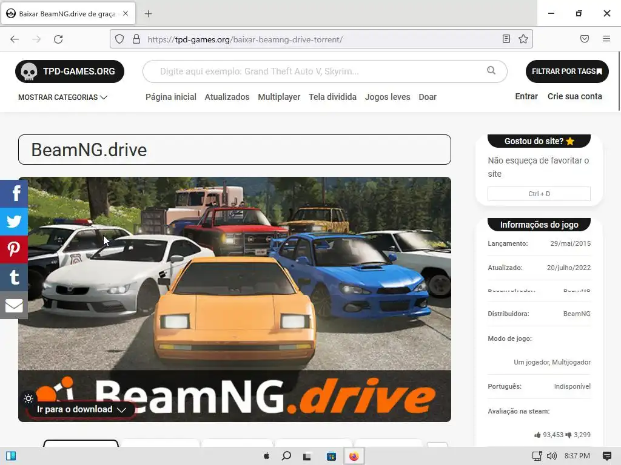This screenshot has height=465, width=621.
Task: Reload the current page
Action: coord(58,39)
